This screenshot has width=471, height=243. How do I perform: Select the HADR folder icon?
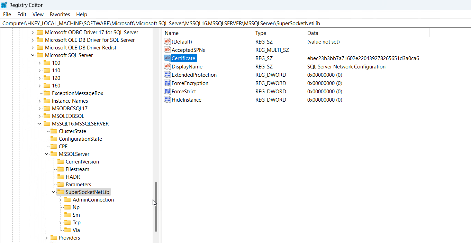(61, 177)
